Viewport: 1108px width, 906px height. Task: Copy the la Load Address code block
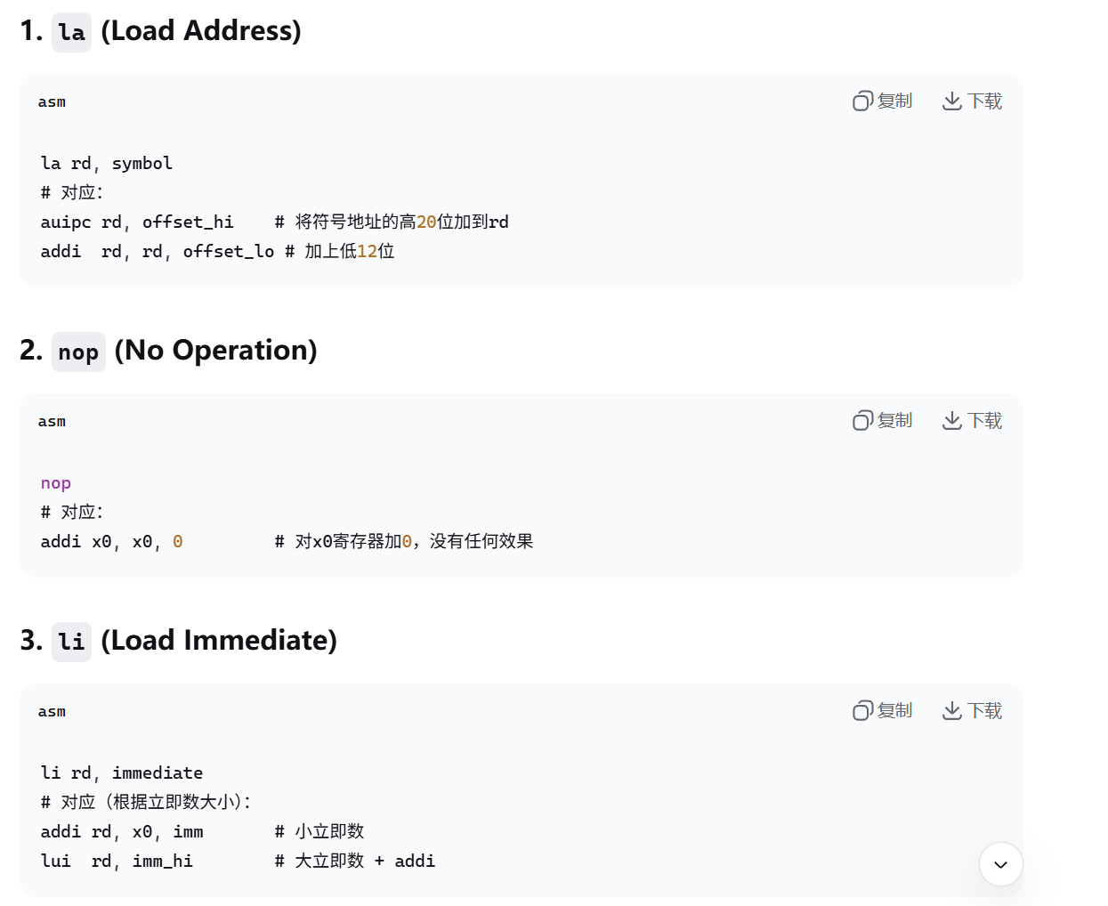(x=882, y=101)
